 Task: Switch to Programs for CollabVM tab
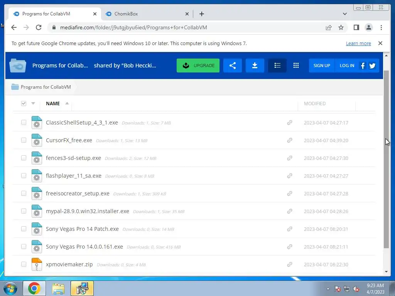click(55, 14)
